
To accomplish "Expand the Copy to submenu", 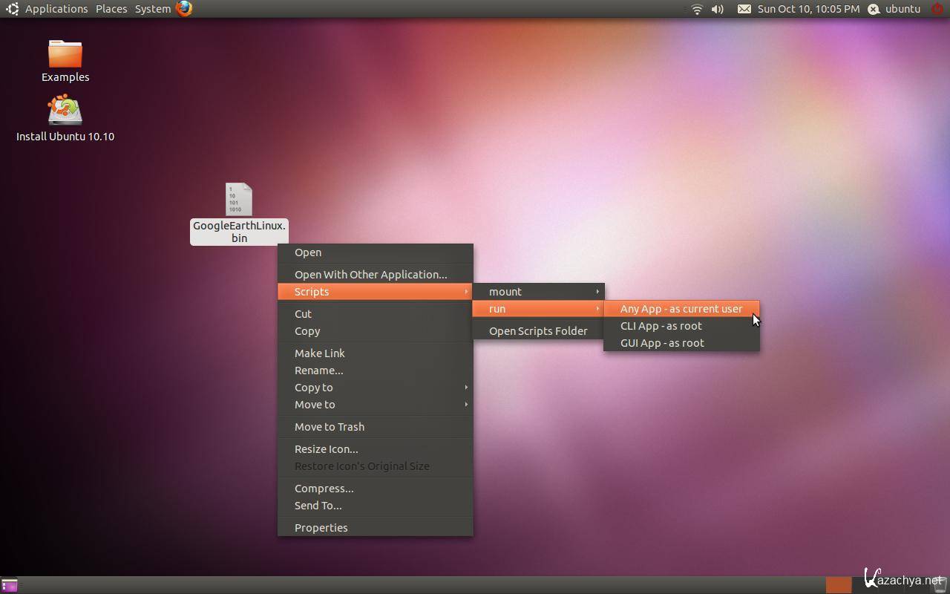I will 376,388.
